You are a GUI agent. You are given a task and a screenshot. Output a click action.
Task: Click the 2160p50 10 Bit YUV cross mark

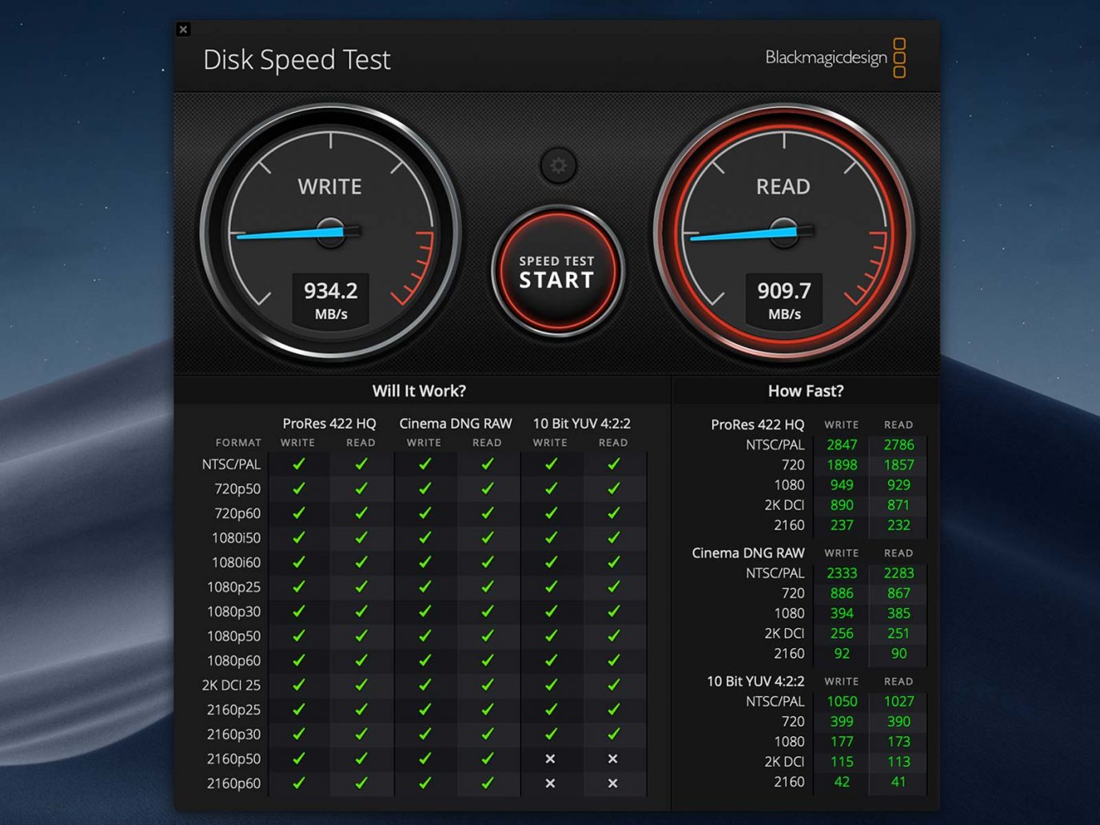(x=550, y=759)
